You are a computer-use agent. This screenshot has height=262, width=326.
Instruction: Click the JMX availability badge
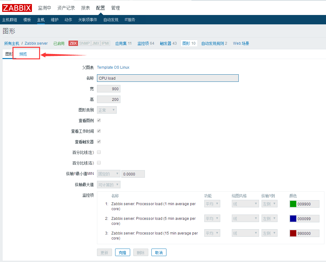pyautogui.click(x=96, y=43)
